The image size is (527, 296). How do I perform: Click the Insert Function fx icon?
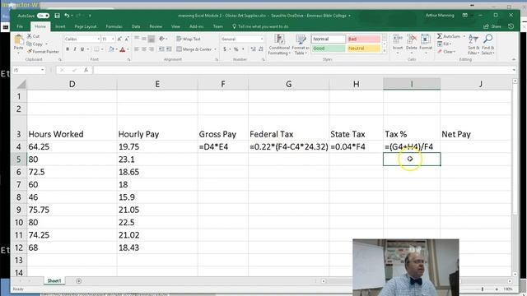coord(86,70)
